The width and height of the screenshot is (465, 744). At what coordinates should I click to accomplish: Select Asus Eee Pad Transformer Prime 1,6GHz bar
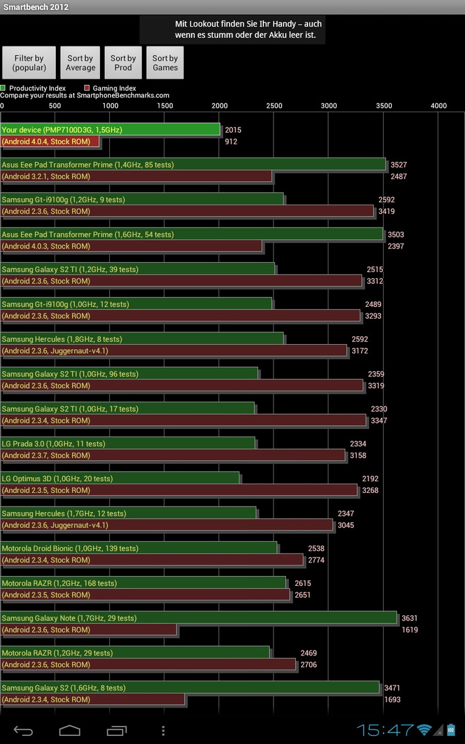click(192, 234)
